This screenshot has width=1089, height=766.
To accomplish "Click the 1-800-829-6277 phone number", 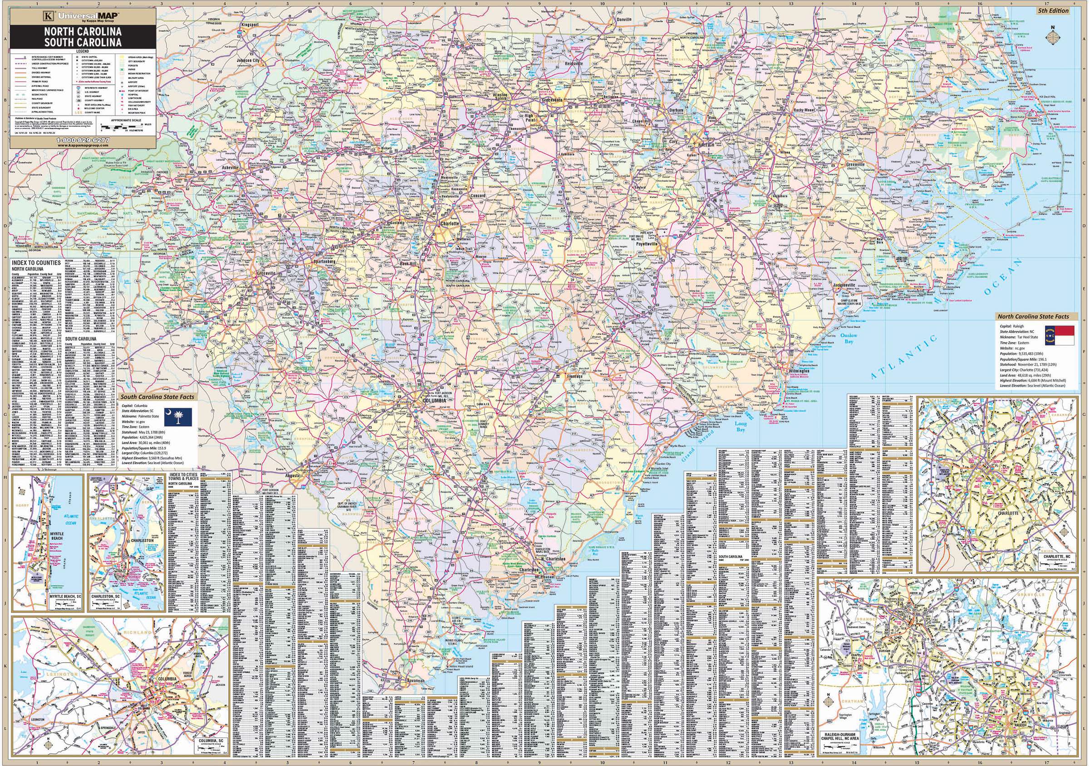I will pyautogui.click(x=83, y=140).
